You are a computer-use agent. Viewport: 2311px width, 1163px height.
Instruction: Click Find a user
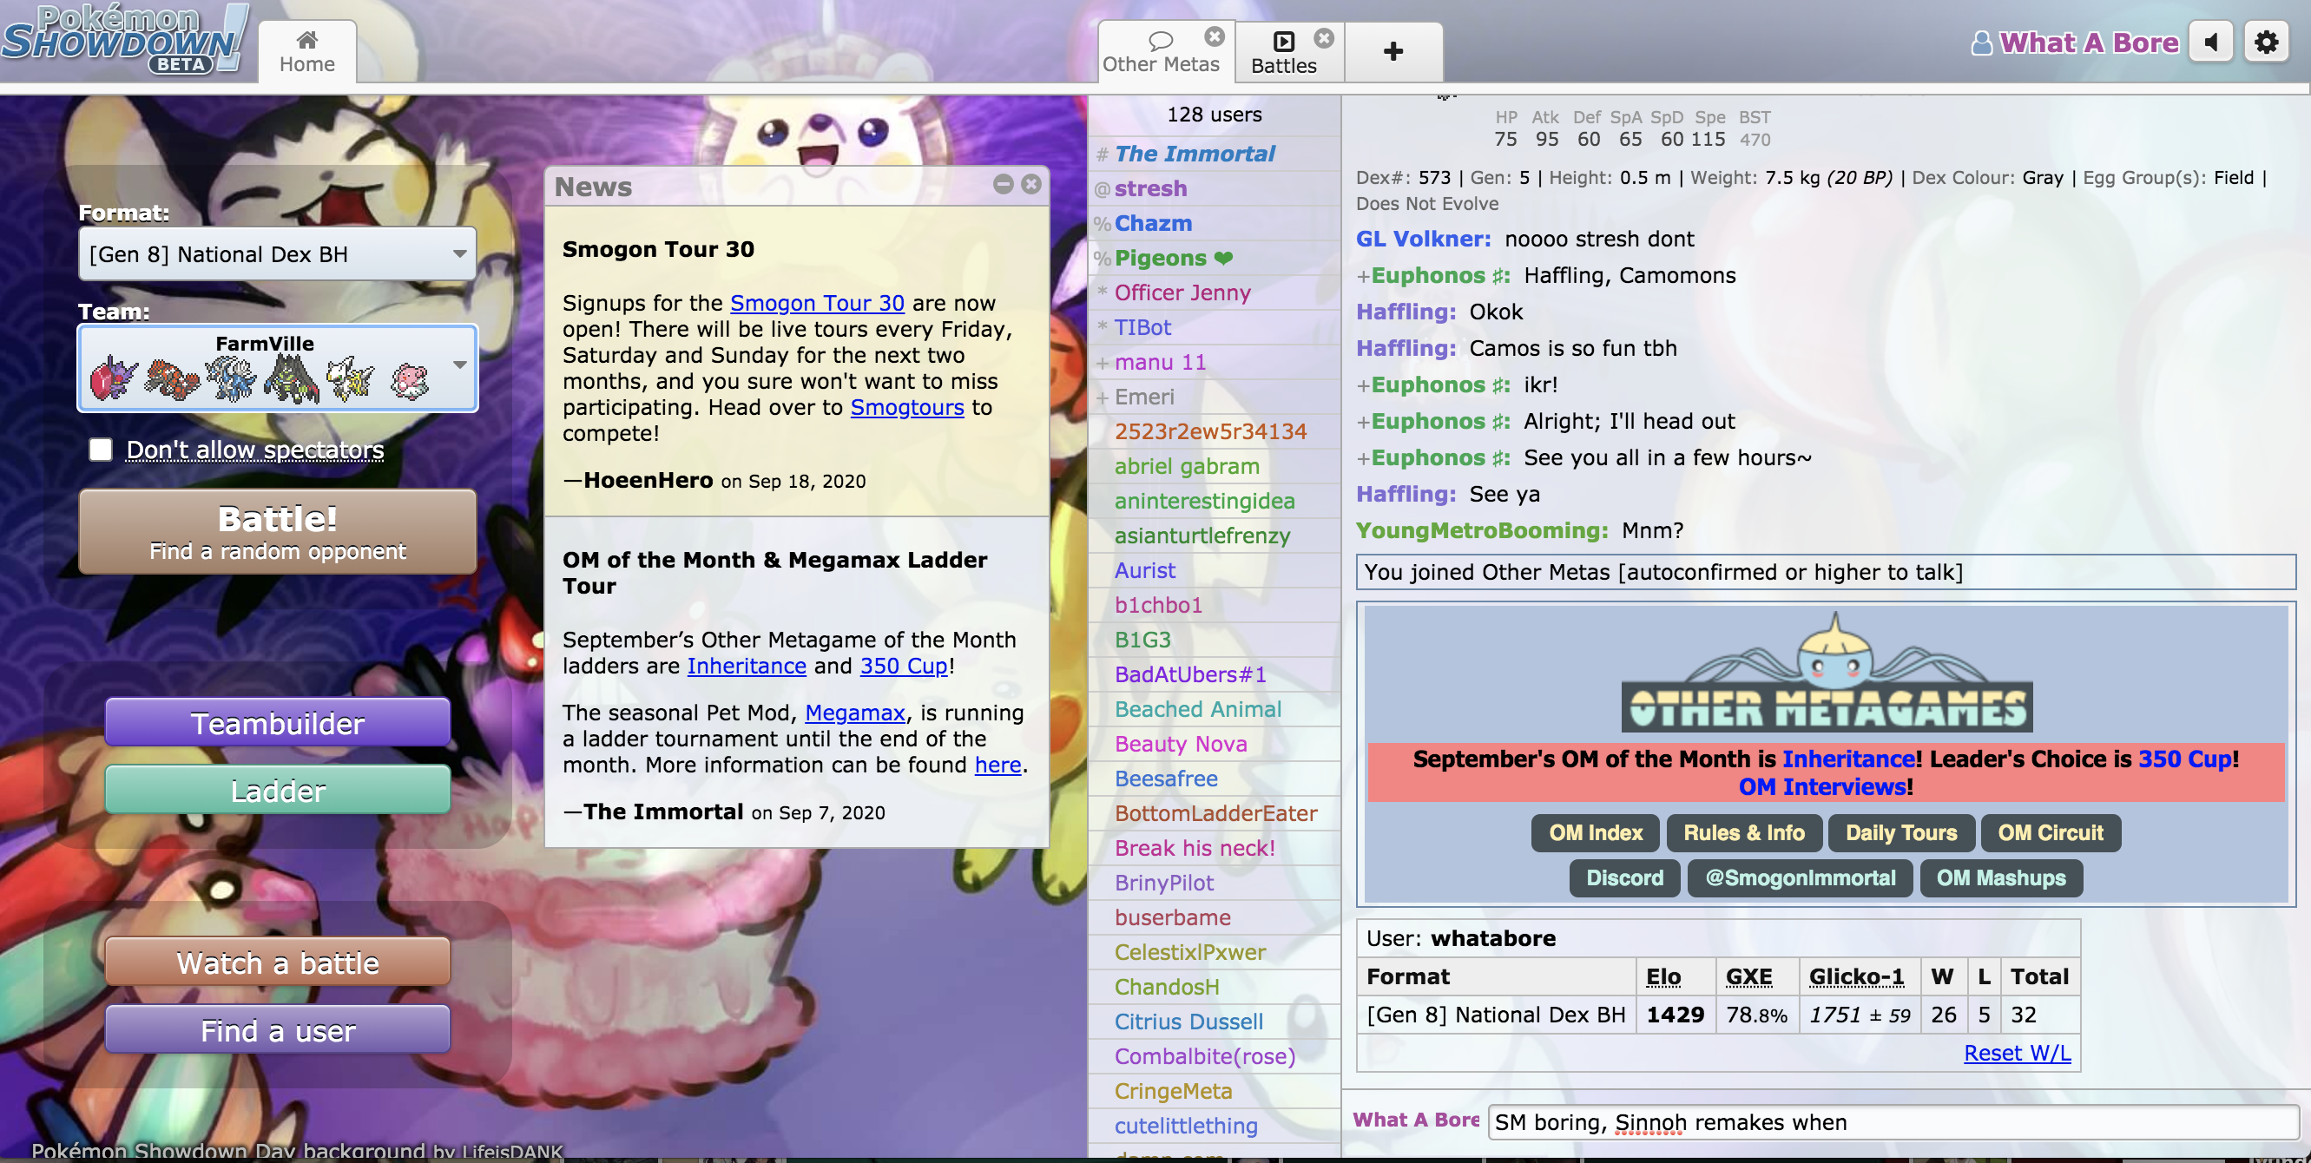coord(277,1030)
